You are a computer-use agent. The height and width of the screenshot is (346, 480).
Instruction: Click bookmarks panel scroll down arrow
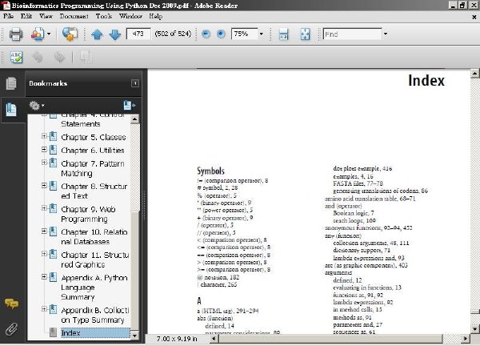click(x=134, y=336)
